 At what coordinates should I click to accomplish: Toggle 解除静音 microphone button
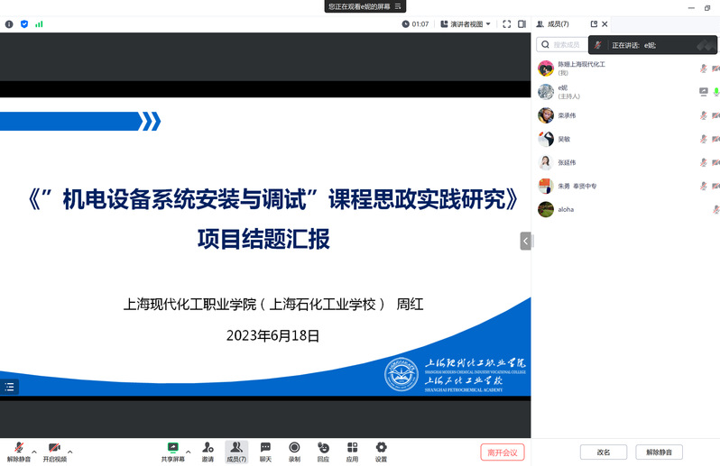pyautogui.click(x=18, y=452)
